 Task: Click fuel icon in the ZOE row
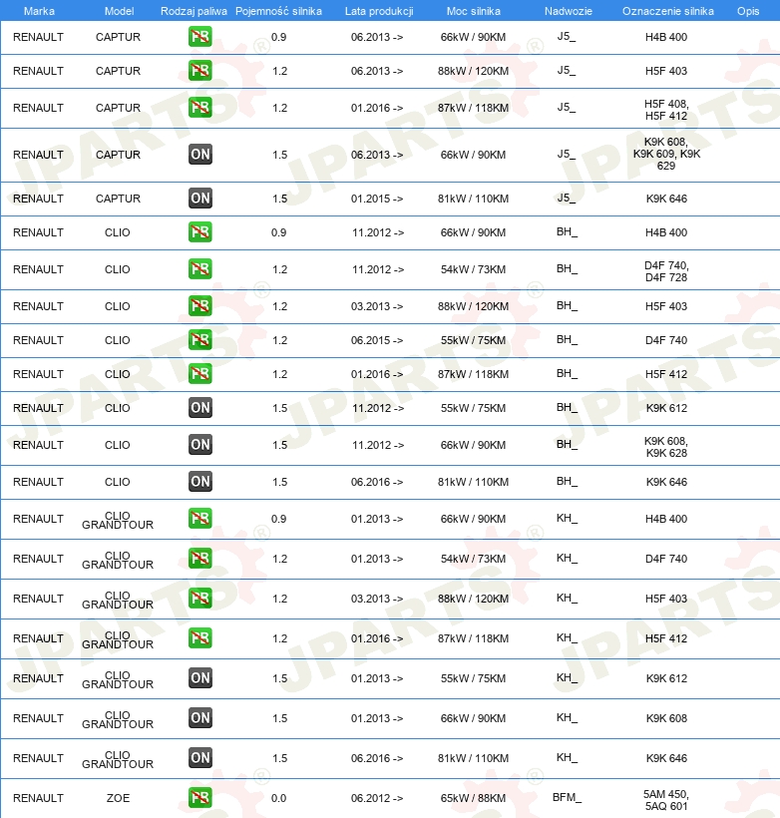(200, 798)
